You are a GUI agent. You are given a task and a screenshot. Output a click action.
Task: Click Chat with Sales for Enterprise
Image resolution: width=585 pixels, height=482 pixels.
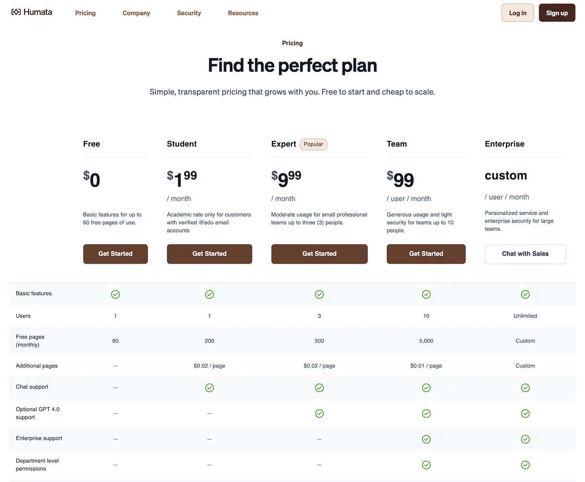tap(525, 254)
